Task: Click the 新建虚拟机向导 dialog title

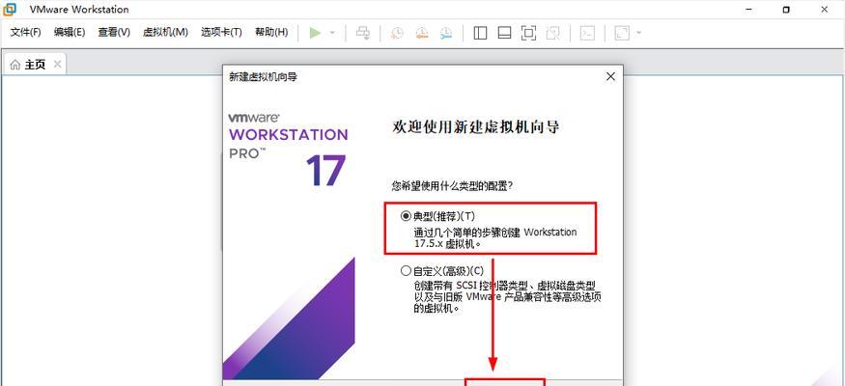Action: (263, 77)
